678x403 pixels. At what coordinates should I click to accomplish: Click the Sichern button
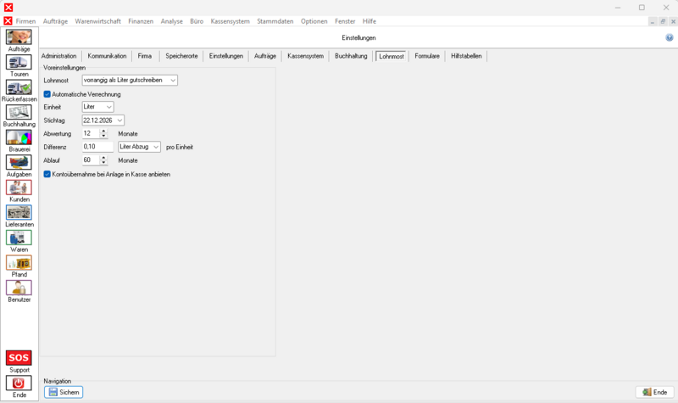(x=64, y=392)
